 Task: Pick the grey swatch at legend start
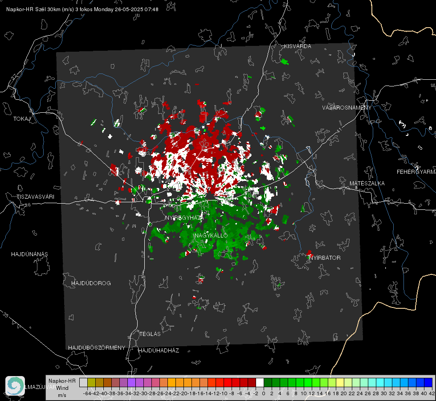pyautogui.click(x=83, y=382)
